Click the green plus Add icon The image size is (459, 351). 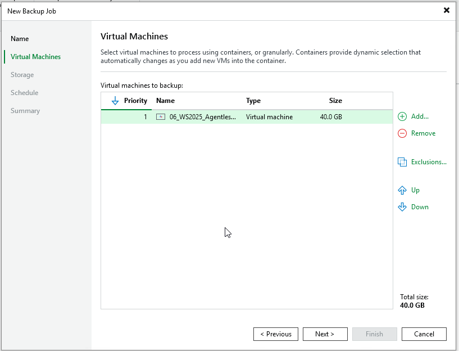(x=402, y=116)
